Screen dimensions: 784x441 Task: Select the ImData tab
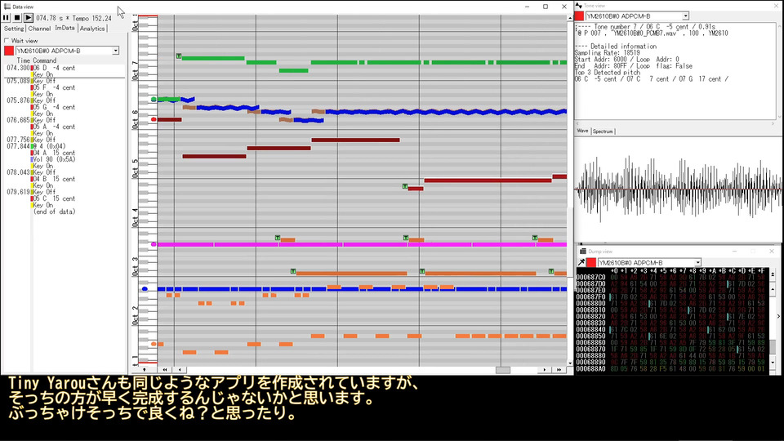pos(65,28)
